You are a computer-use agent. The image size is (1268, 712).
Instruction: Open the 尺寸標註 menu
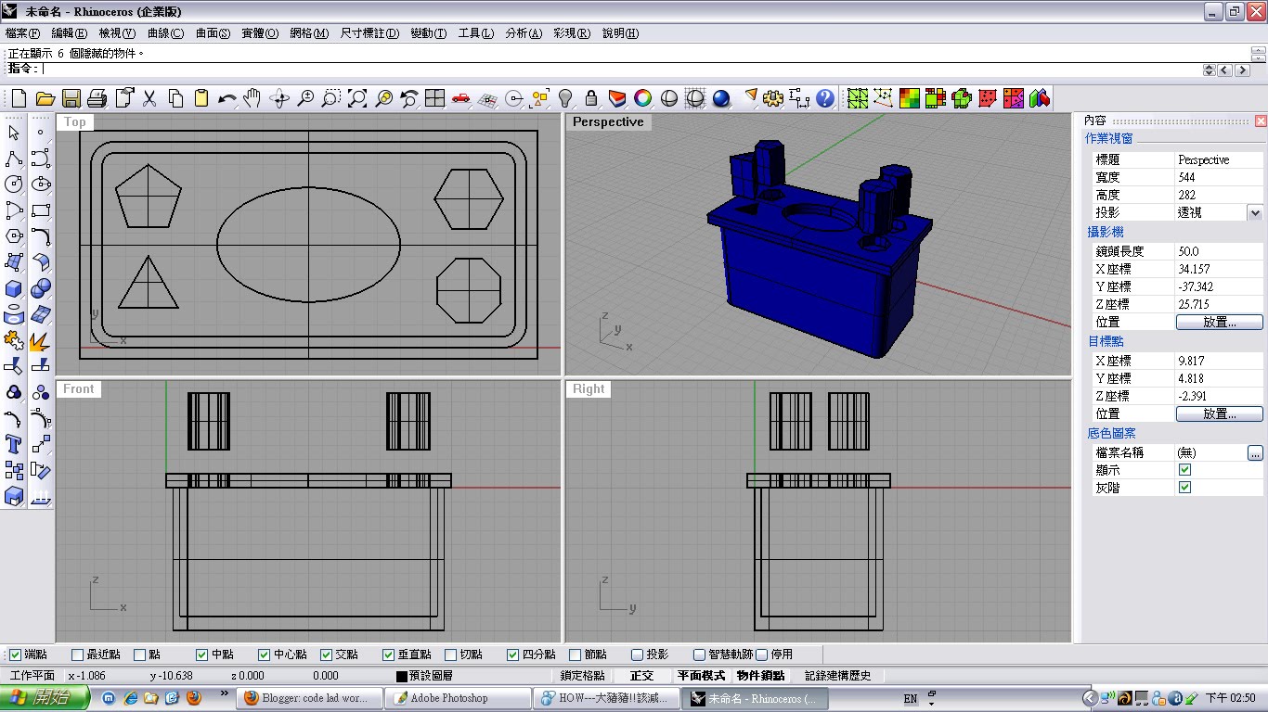point(369,33)
